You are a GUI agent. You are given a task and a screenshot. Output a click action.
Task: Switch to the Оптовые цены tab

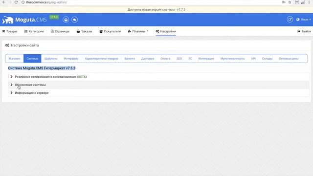pyautogui.click(x=289, y=59)
